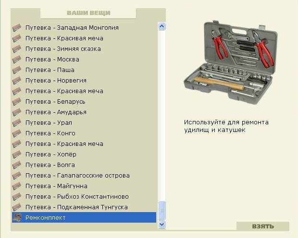Screen dimensions: 298x238
Task: Pick "Путевка - Урал" from the list
Action: click(x=84, y=123)
